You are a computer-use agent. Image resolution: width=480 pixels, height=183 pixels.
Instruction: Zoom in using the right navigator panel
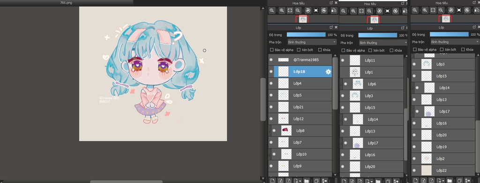point(425,10)
